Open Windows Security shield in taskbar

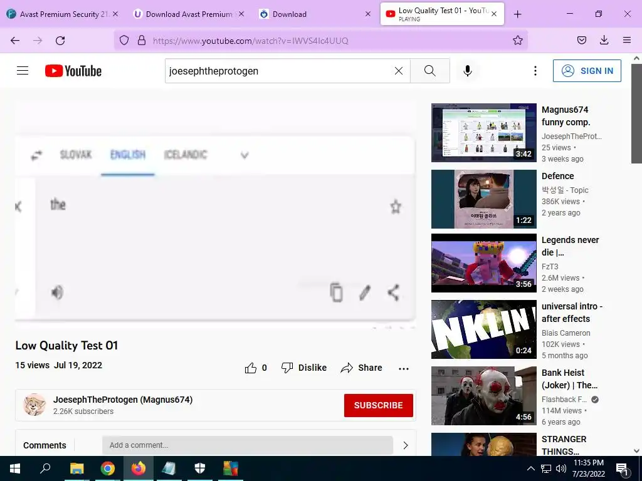point(199,468)
